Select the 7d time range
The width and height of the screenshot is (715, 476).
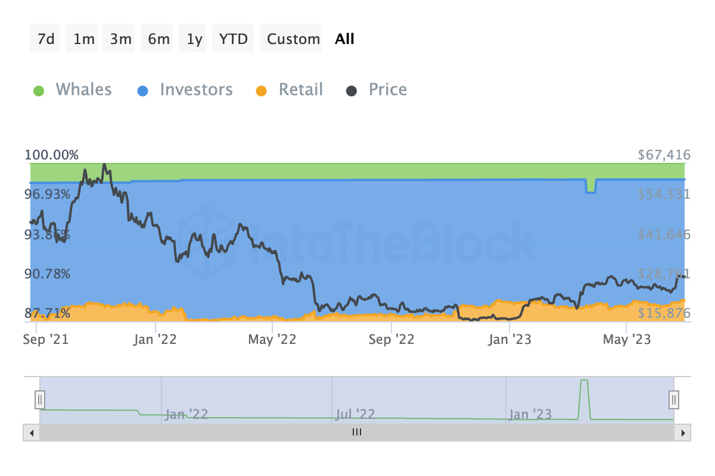pyautogui.click(x=46, y=39)
